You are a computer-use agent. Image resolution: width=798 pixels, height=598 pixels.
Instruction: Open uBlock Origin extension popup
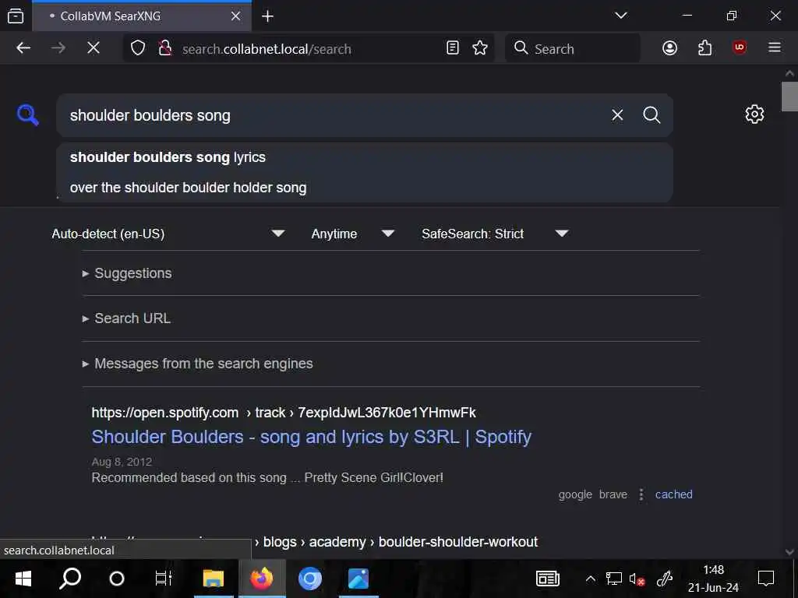click(x=739, y=47)
